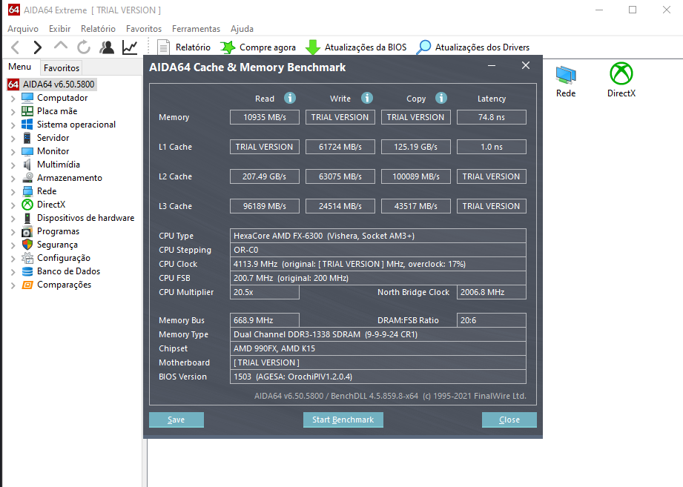
Task: Click the Comparações orange icon
Action: pos(27,285)
